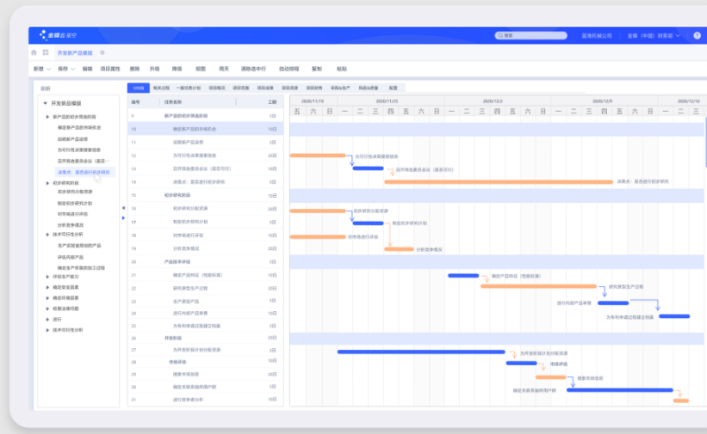Click blue Gantt bar labeled 制定初步研究计划
This screenshot has width=707, height=434.
[368, 223]
